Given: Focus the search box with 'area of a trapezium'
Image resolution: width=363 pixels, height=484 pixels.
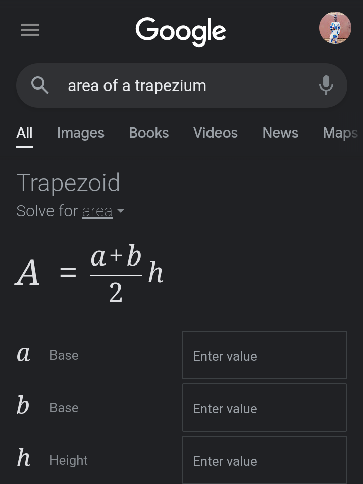Looking at the screenshot, I should [172, 85].
